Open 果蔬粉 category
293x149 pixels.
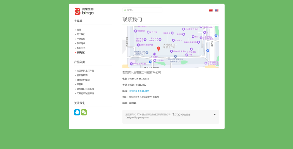[x=80, y=84]
